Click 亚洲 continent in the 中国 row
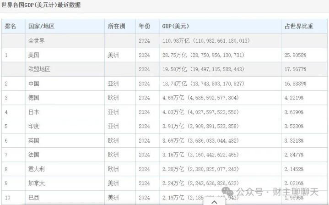This screenshot has height=205, width=329. [113, 83]
